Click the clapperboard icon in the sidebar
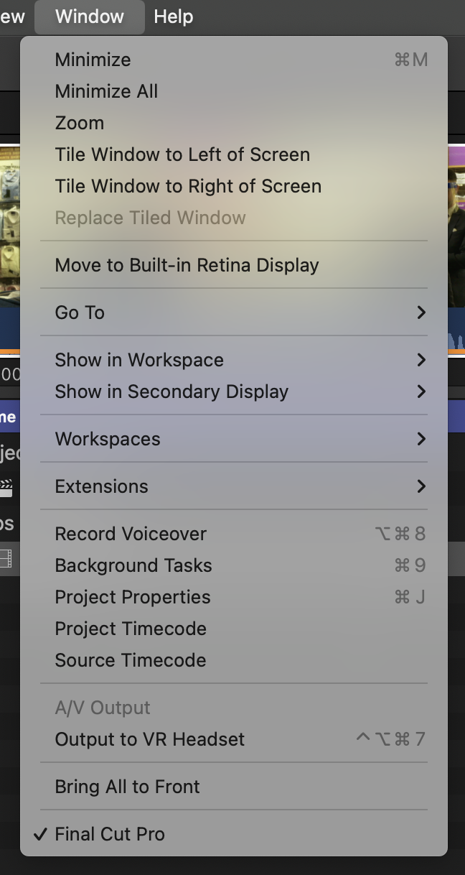This screenshot has width=465, height=875. coord(6,487)
